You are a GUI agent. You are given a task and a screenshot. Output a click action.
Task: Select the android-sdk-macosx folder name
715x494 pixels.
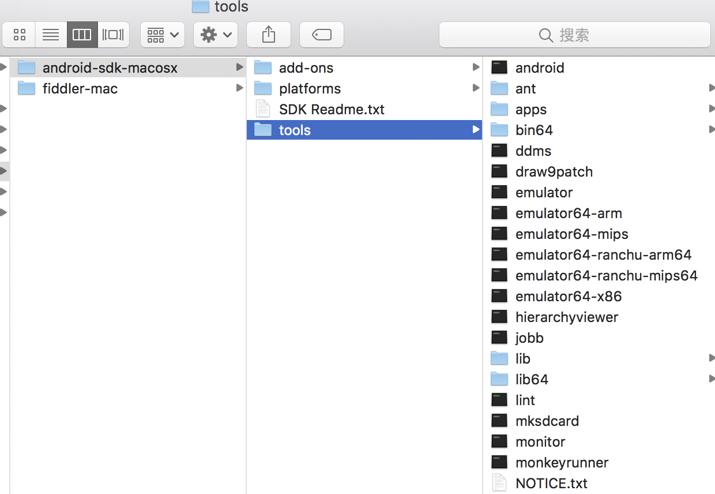pyautogui.click(x=110, y=68)
